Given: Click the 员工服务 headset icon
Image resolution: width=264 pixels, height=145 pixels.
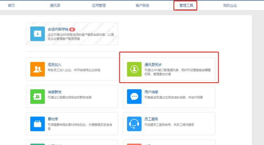Looking at the screenshot, I should pos(134,123).
